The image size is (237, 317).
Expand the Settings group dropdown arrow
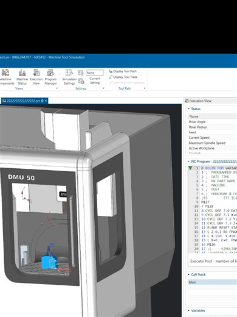103,88
